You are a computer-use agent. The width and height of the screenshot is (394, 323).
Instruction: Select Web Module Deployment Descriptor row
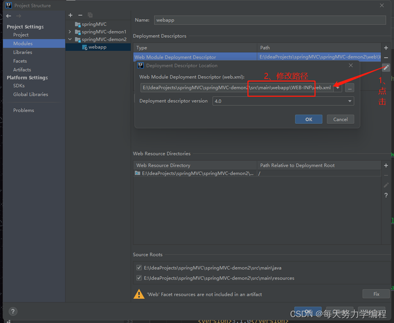coord(257,57)
